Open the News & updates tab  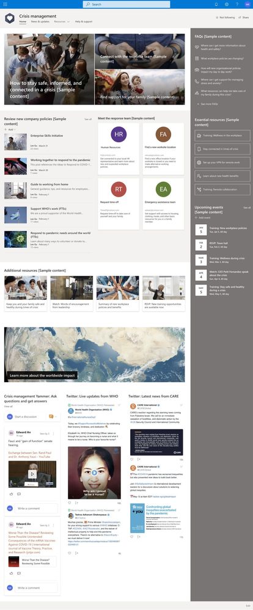pyautogui.click(x=40, y=22)
